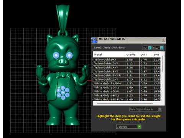Click the 0.72 DWT cell

[x=146, y=63]
